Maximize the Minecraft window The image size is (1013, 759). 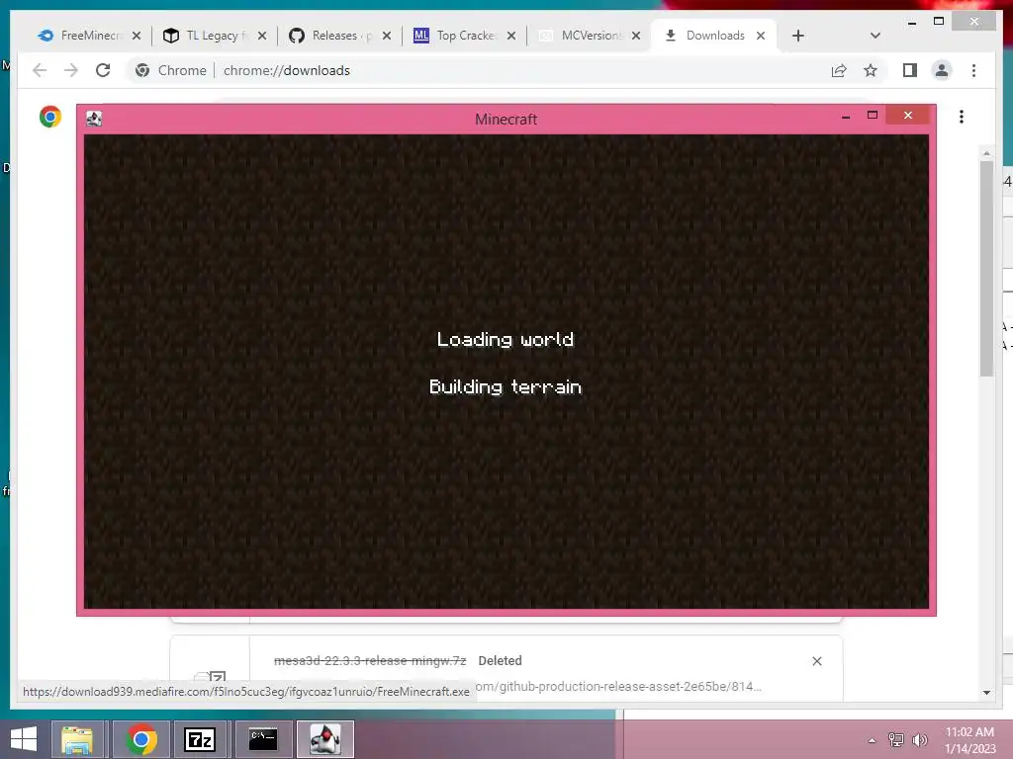click(x=873, y=116)
